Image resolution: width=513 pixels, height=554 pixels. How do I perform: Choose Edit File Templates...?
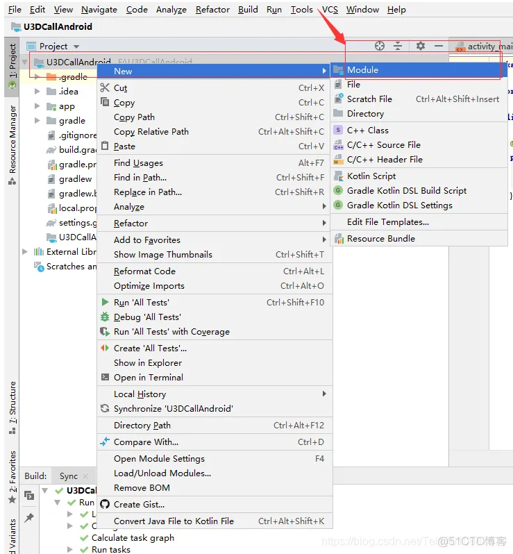(419, 222)
